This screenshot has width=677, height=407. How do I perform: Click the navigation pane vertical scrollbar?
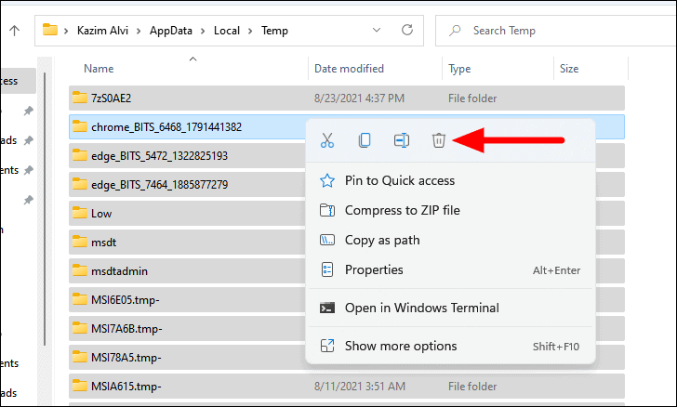[x=45, y=209]
